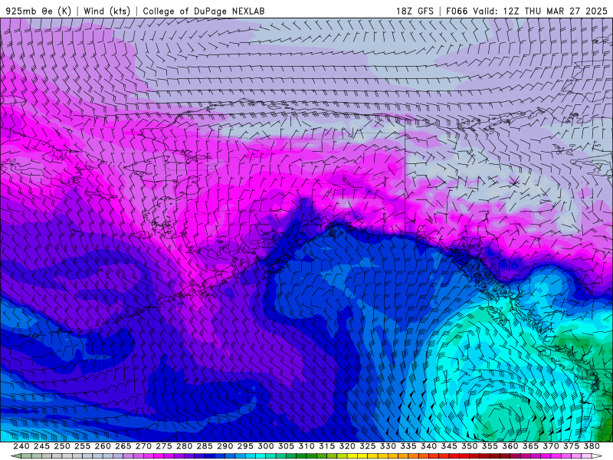
Task: Select the 370 scale label
Action: pyautogui.click(x=550, y=446)
